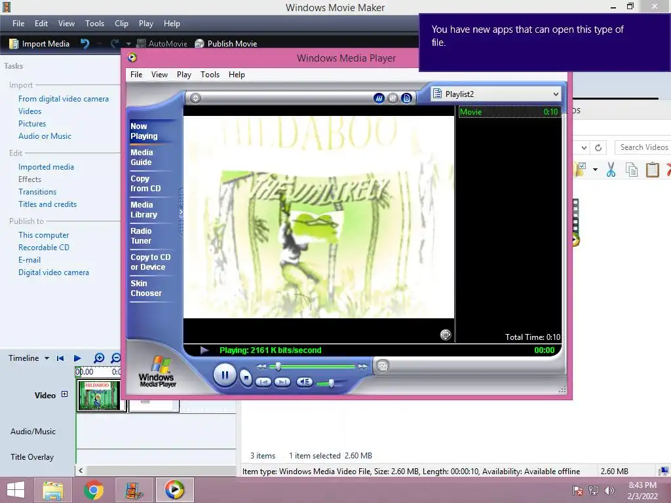Open the Copy from CD tab
Image resolution: width=671 pixels, height=503 pixels.
pyautogui.click(x=145, y=183)
